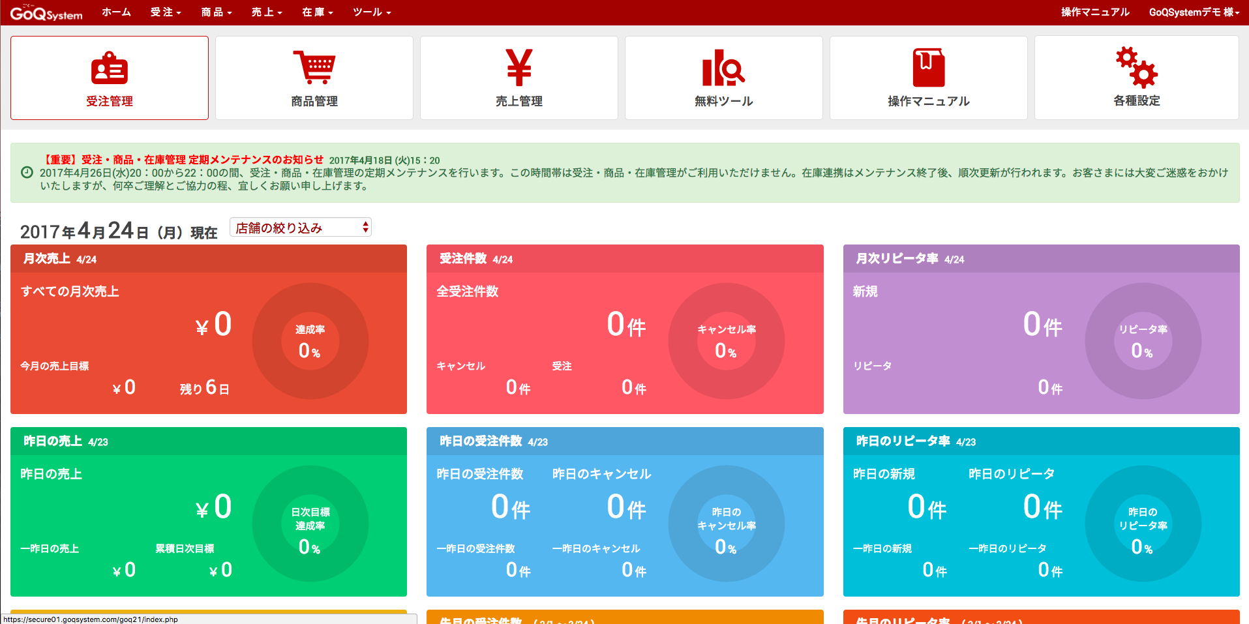
Task: Click the 無料ツール chart magnifier icon
Action: point(723,67)
